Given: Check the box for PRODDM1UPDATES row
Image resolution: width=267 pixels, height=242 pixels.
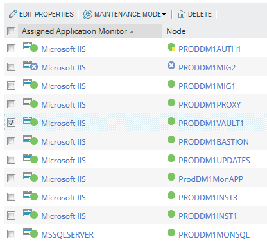Looking at the screenshot, I should (x=11, y=159).
